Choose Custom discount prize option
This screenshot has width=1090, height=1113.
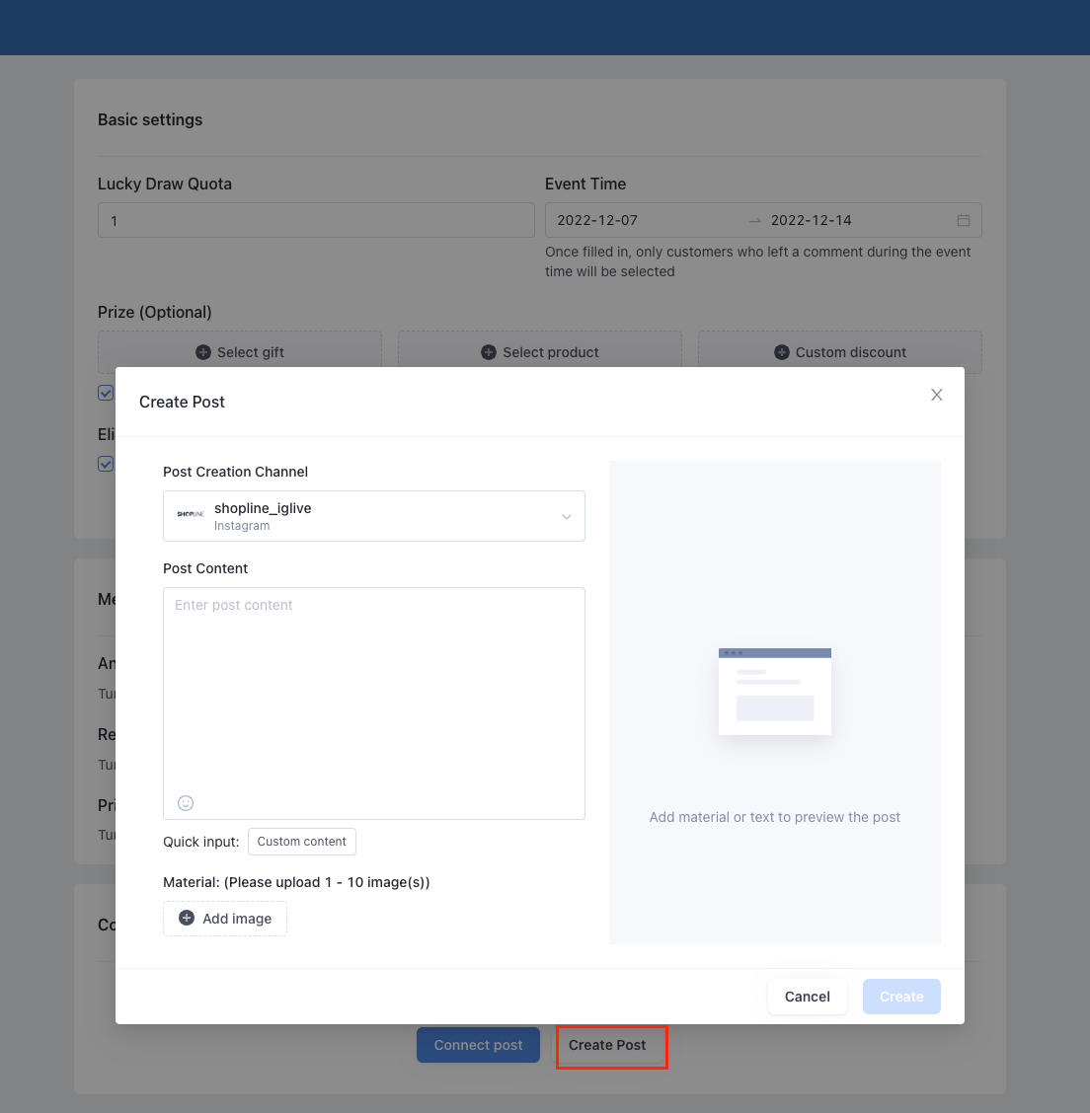tap(840, 352)
